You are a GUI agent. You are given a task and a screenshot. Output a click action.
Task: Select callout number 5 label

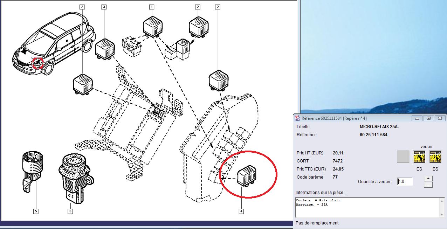pyautogui.click(x=36, y=211)
